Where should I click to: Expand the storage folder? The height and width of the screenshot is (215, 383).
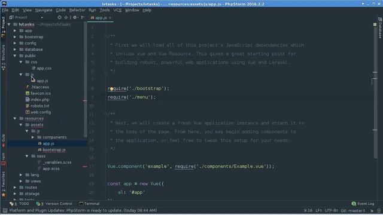tap(15, 193)
